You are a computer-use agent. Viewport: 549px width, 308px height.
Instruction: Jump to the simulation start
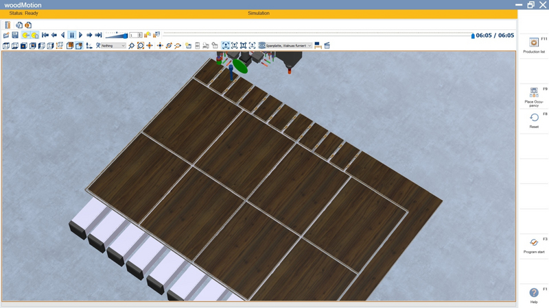(45, 35)
